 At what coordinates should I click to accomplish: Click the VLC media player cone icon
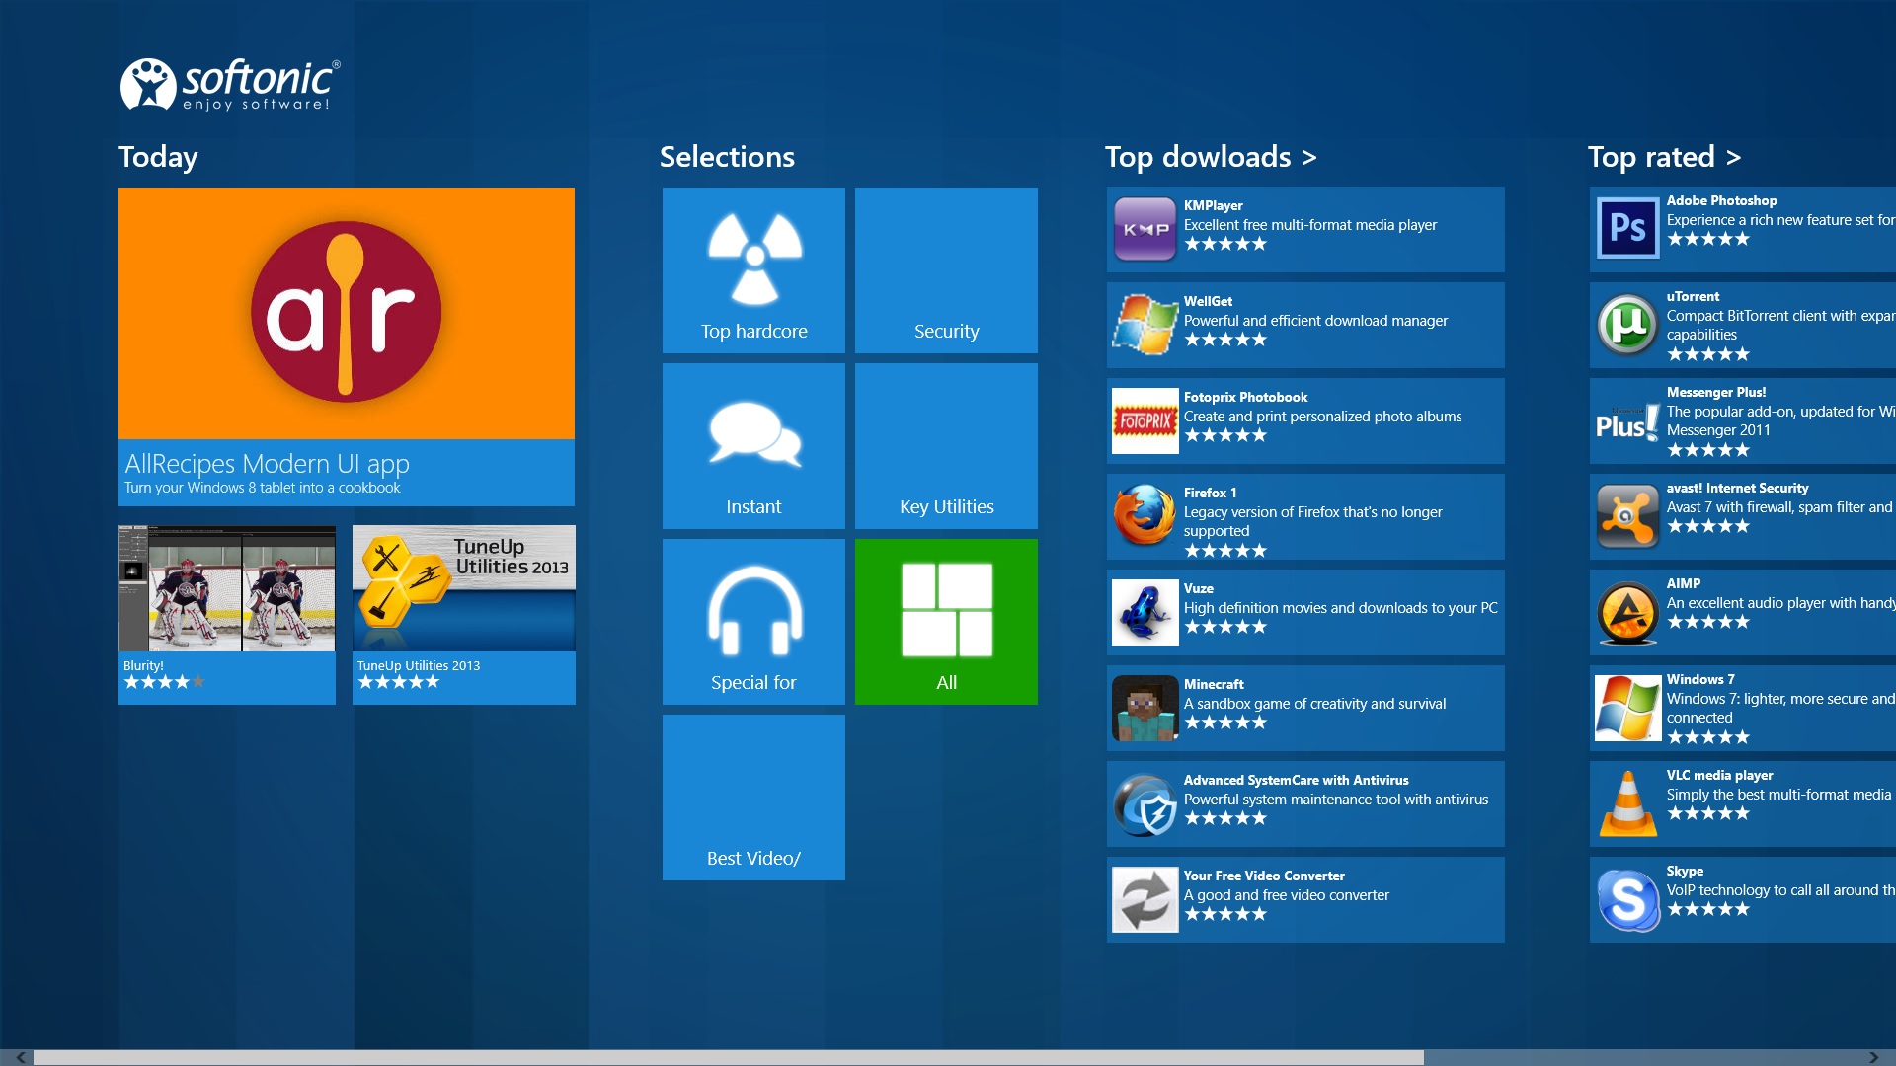(1628, 801)
